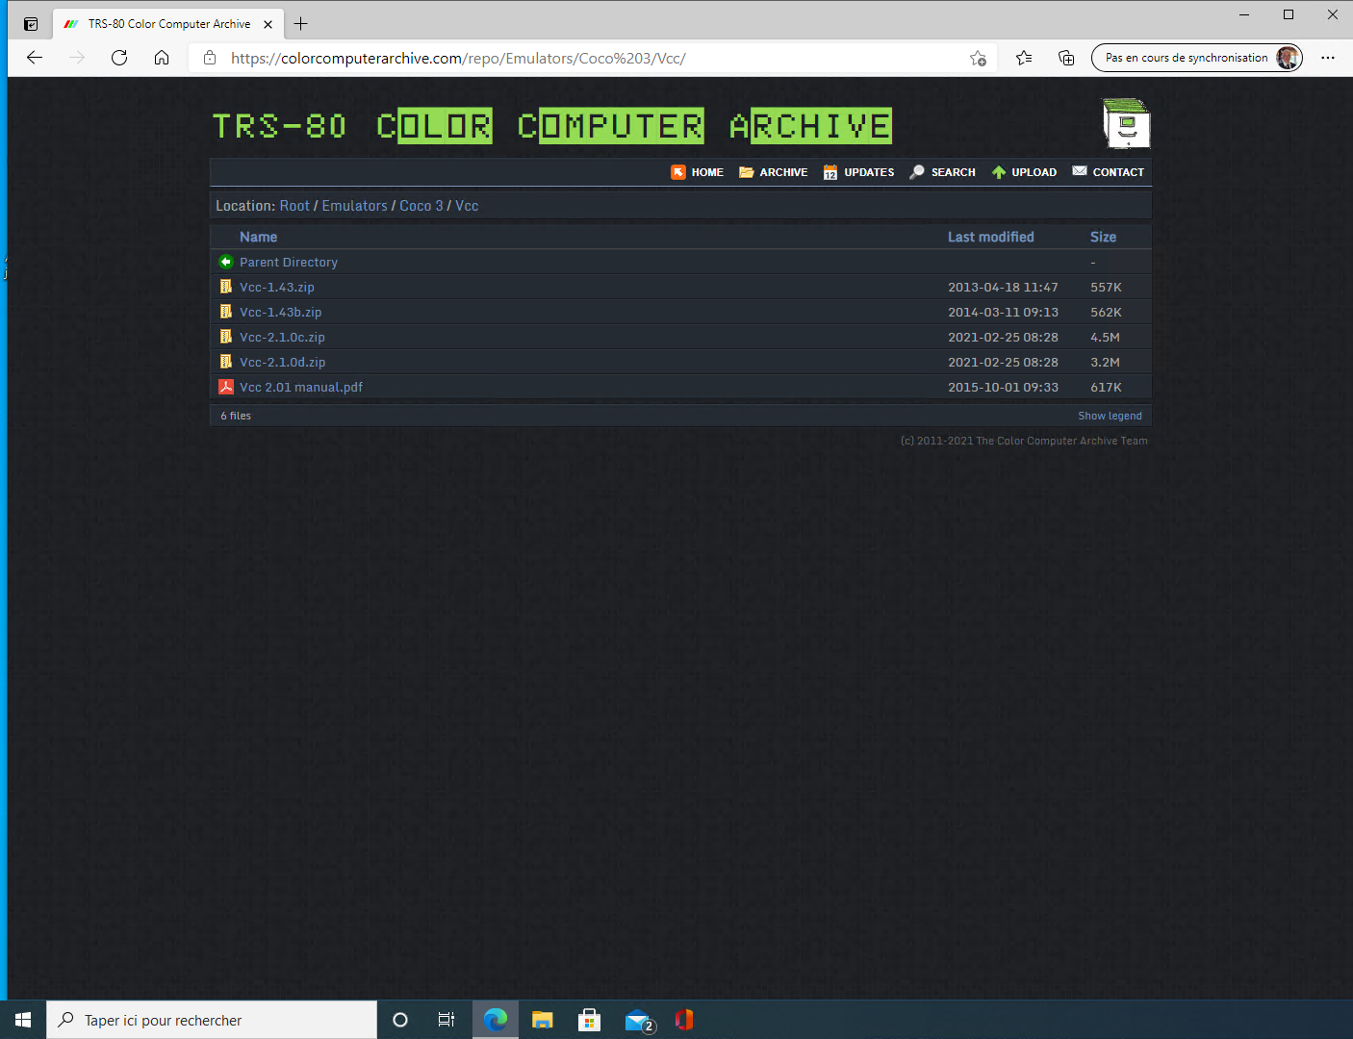Open the Collections icon in toolbar
The width and height of the screenshot is (1353, 1039).
point(1066,58)
